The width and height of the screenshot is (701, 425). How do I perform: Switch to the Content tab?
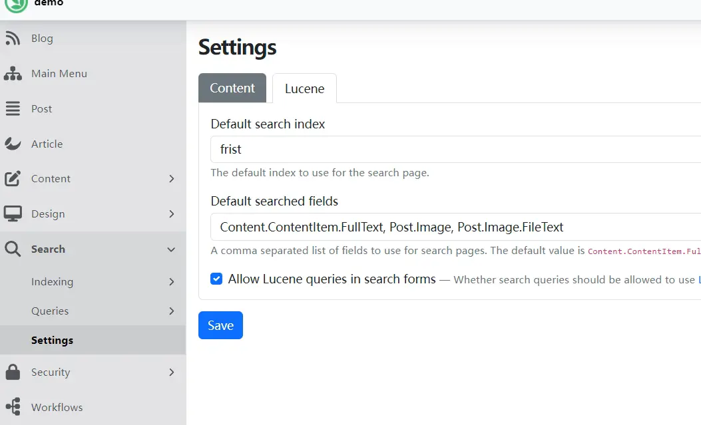232,88
